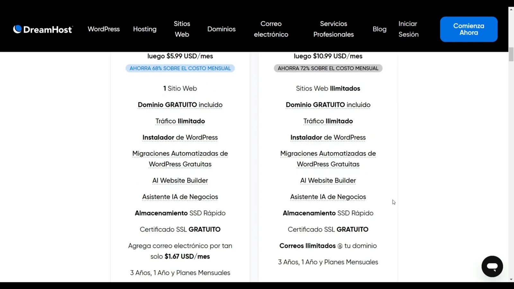Open the Hosting menu
Screen dimensions: 514x289
pos(145,29)
